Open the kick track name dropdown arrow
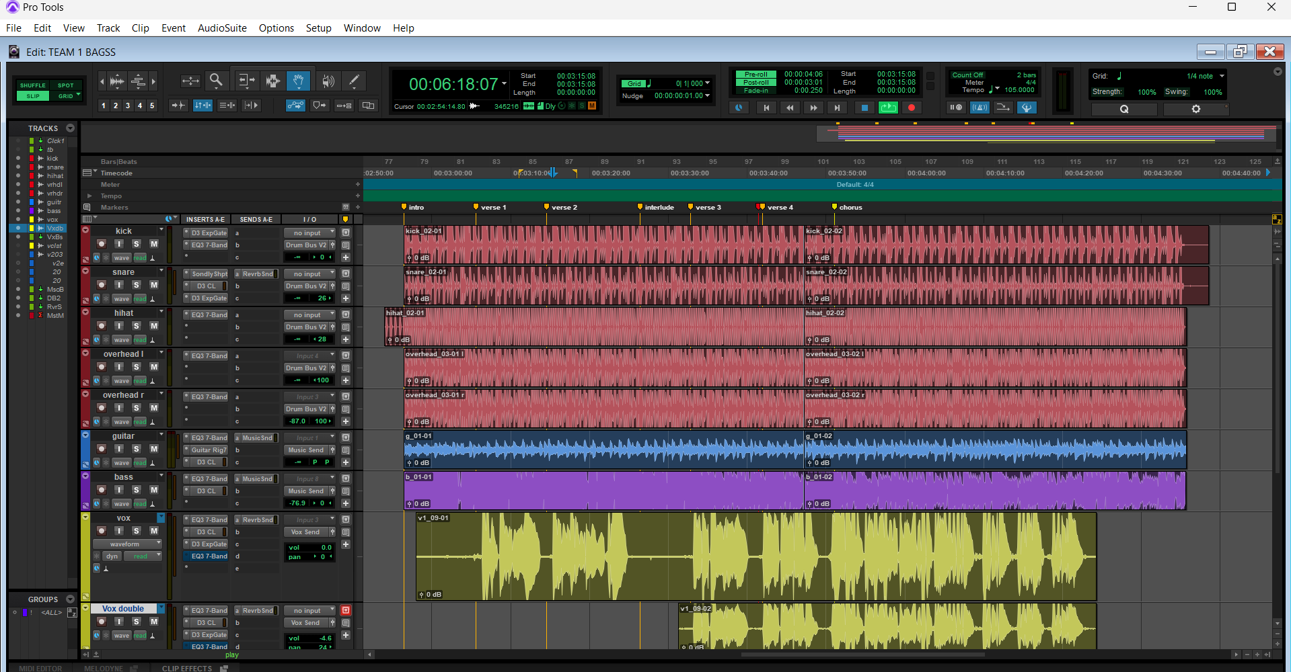This screenshot has width=1291, height=672. [161, 230]
